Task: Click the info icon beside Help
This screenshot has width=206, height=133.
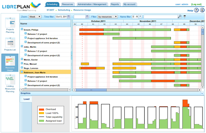Action: coord(201,11)
